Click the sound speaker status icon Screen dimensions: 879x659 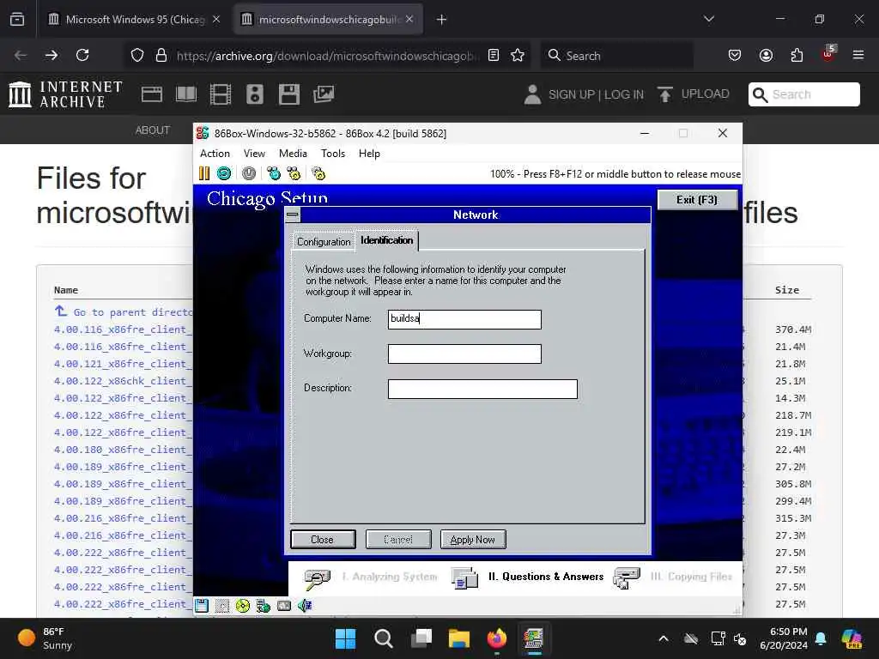(x=305, y=605)
